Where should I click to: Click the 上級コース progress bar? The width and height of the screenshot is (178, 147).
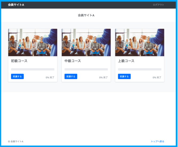(140, 69)
